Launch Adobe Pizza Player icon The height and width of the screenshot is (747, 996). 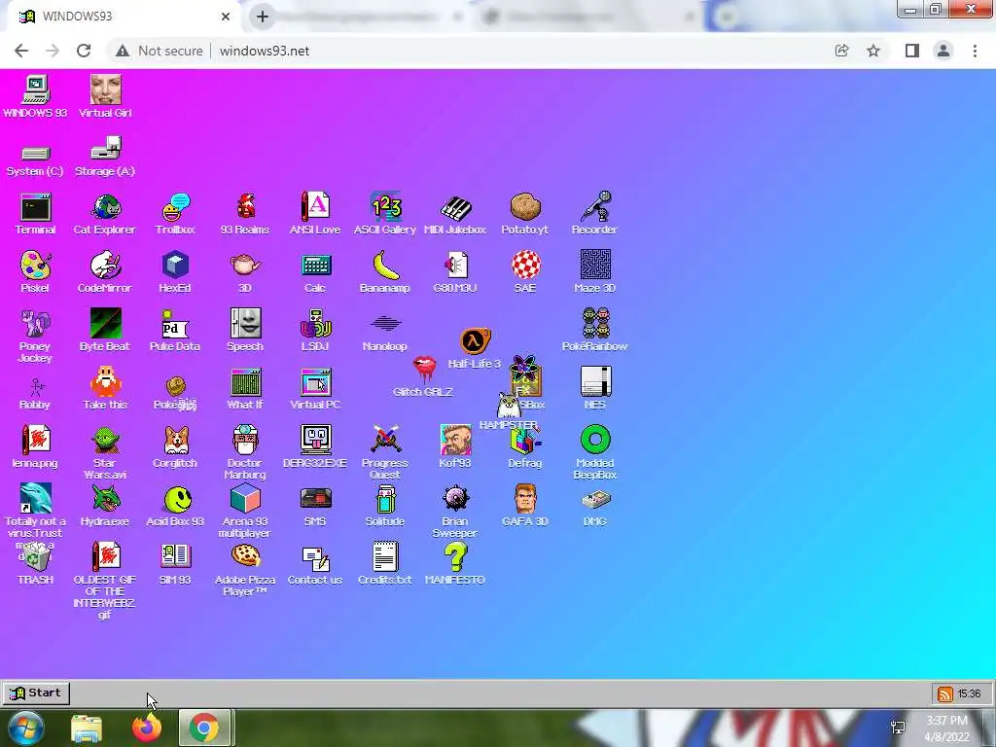245,556
